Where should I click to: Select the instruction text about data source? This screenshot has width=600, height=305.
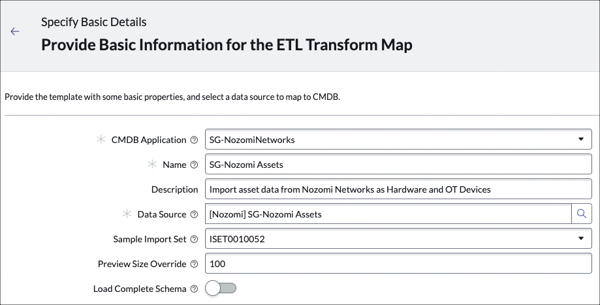pyautogui.click(x=172, y=97)
